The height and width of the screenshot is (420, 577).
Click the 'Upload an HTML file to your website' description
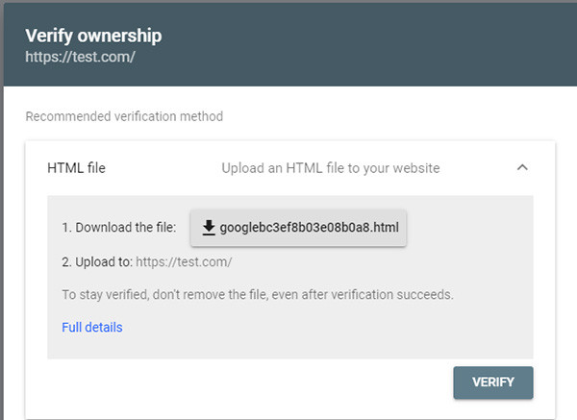[x=331, y=168]
